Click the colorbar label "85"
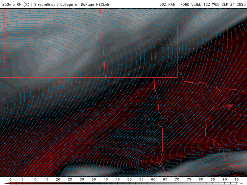This screenshot has width=247, height=185. (213, 179)
